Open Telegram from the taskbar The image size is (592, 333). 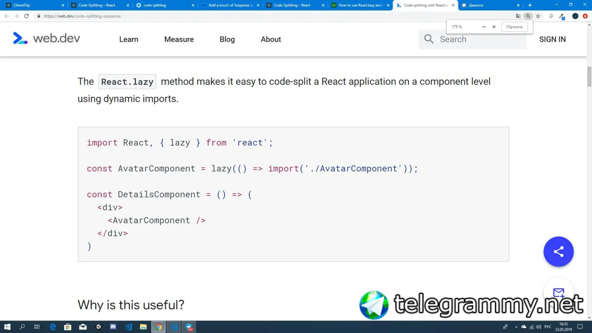pos(189,327)
